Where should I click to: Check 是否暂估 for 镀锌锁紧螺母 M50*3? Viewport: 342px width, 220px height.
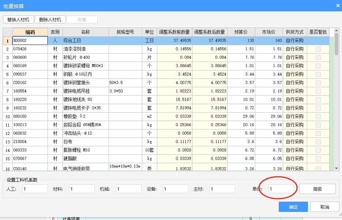pos(318,66)
